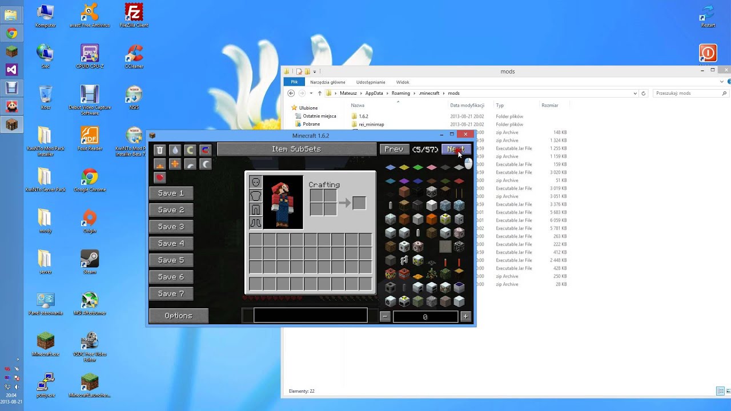Open Udostępnianie ribbon tab
The width and height of the screenshot is (731, 411).
pos(371,82)
